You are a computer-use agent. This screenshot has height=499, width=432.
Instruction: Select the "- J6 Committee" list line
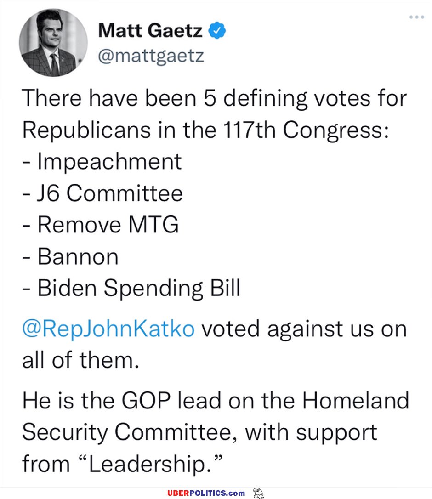[102, 193]
